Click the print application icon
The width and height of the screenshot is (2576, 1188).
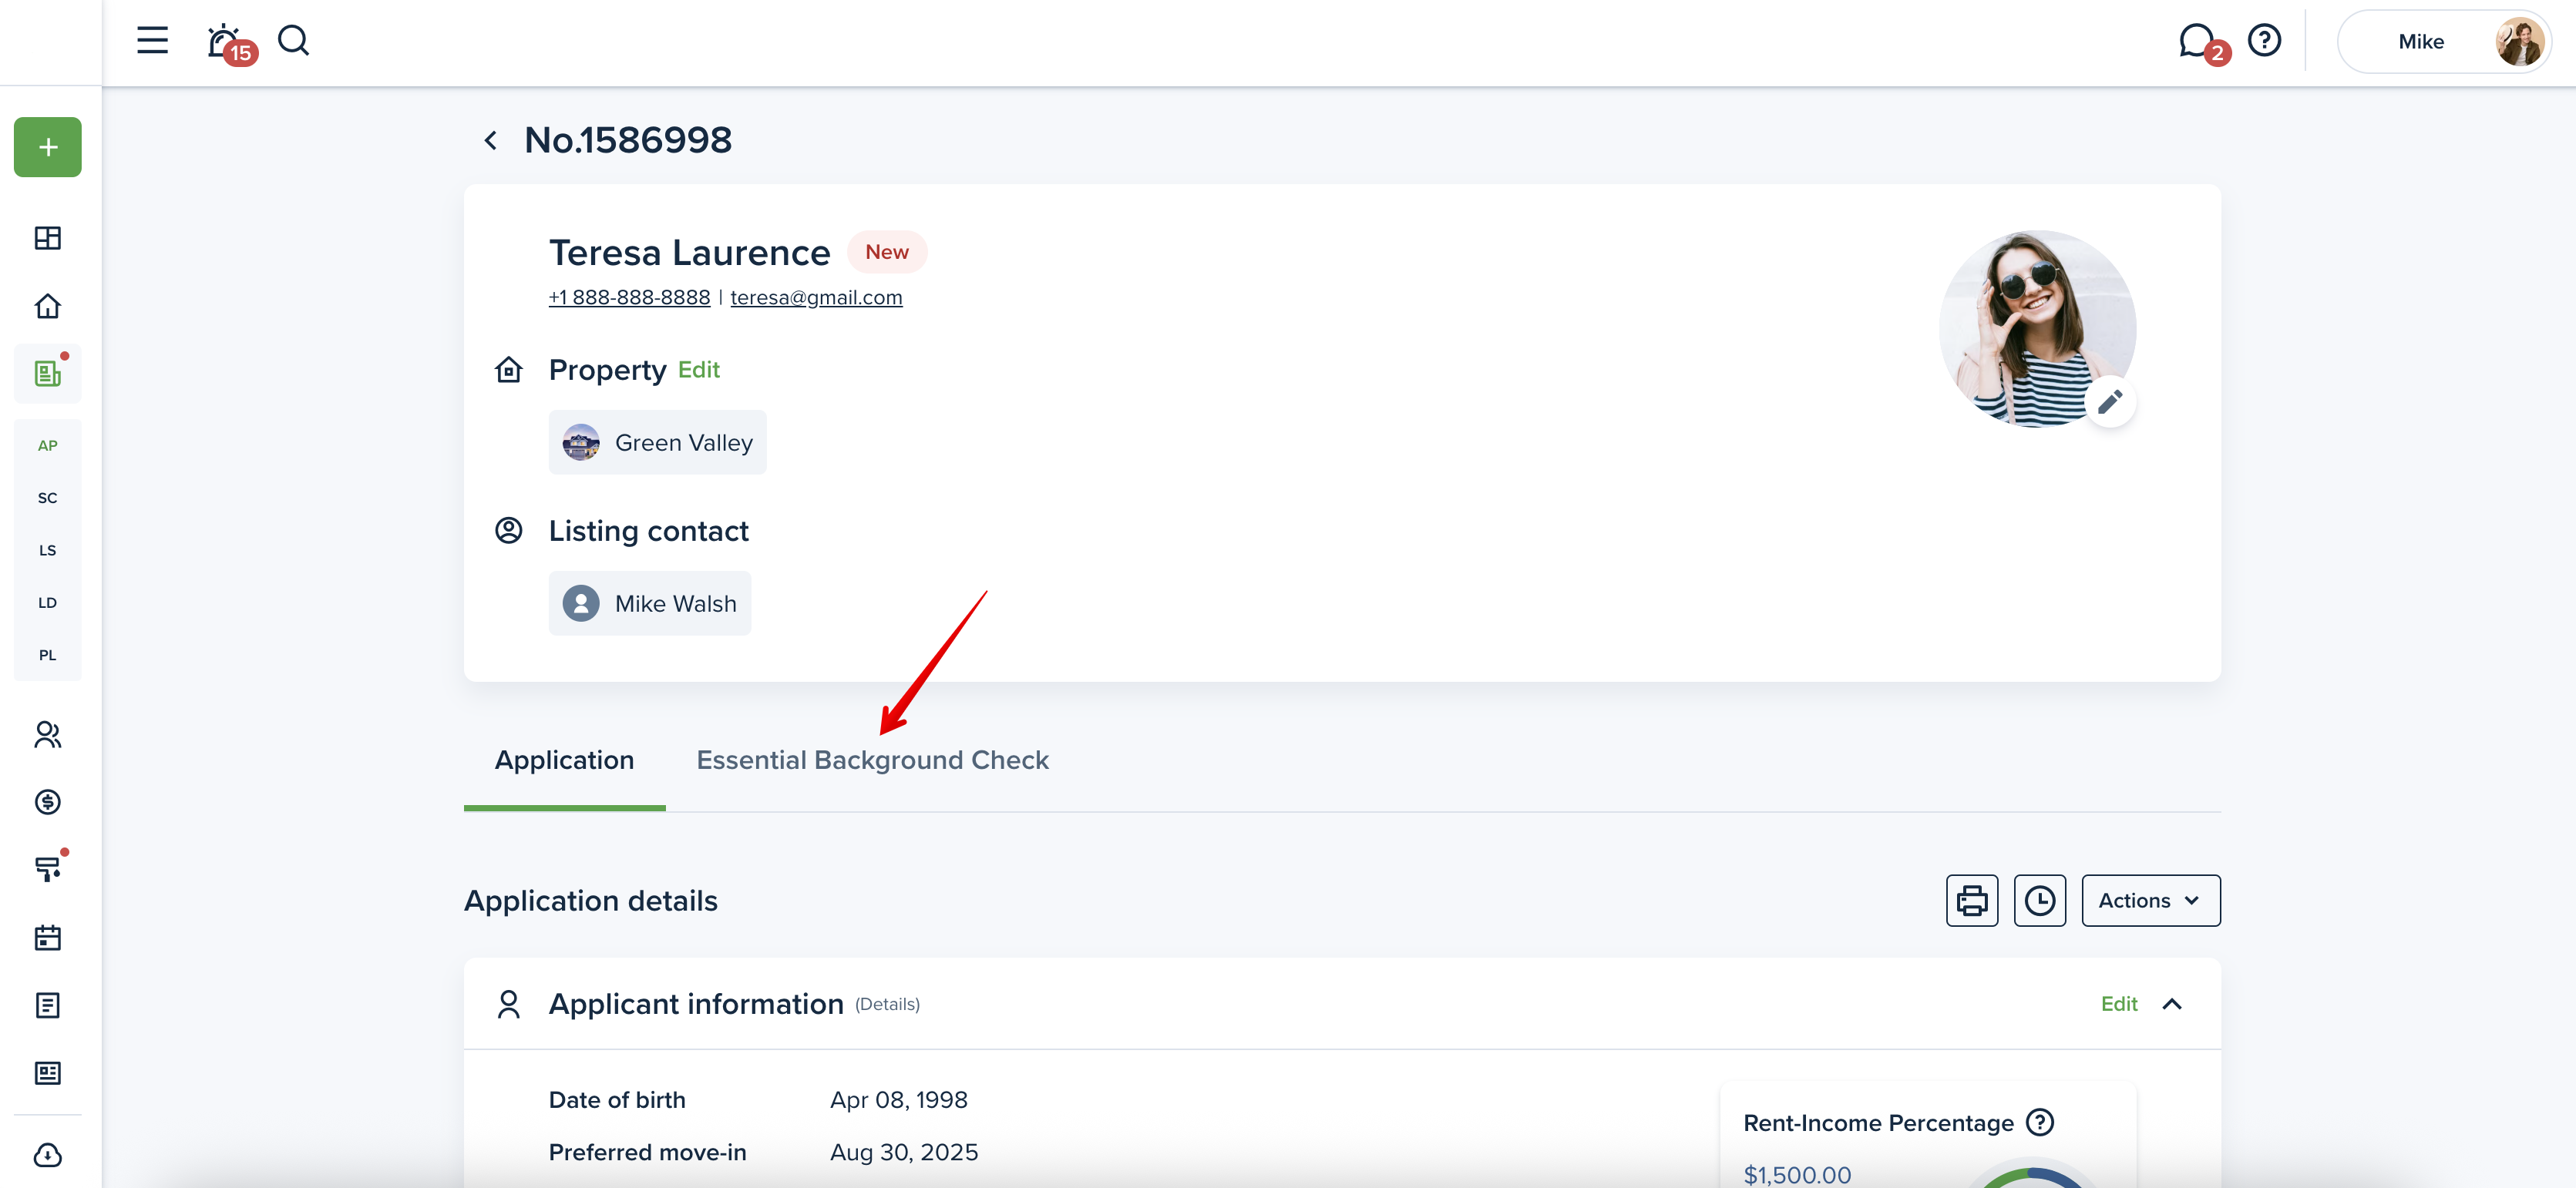coord(1972,901)
